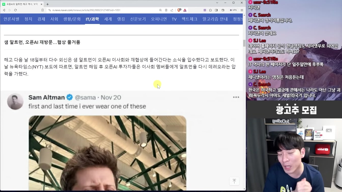Image resolution: width=342 pixels, height=192 pixels.
Task: Reload the Naver news page
Action: [x=16, y=10]
